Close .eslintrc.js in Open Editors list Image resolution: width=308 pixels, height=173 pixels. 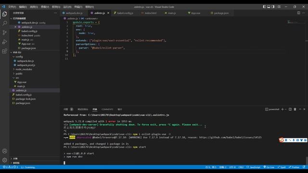(x=15, y=27)
